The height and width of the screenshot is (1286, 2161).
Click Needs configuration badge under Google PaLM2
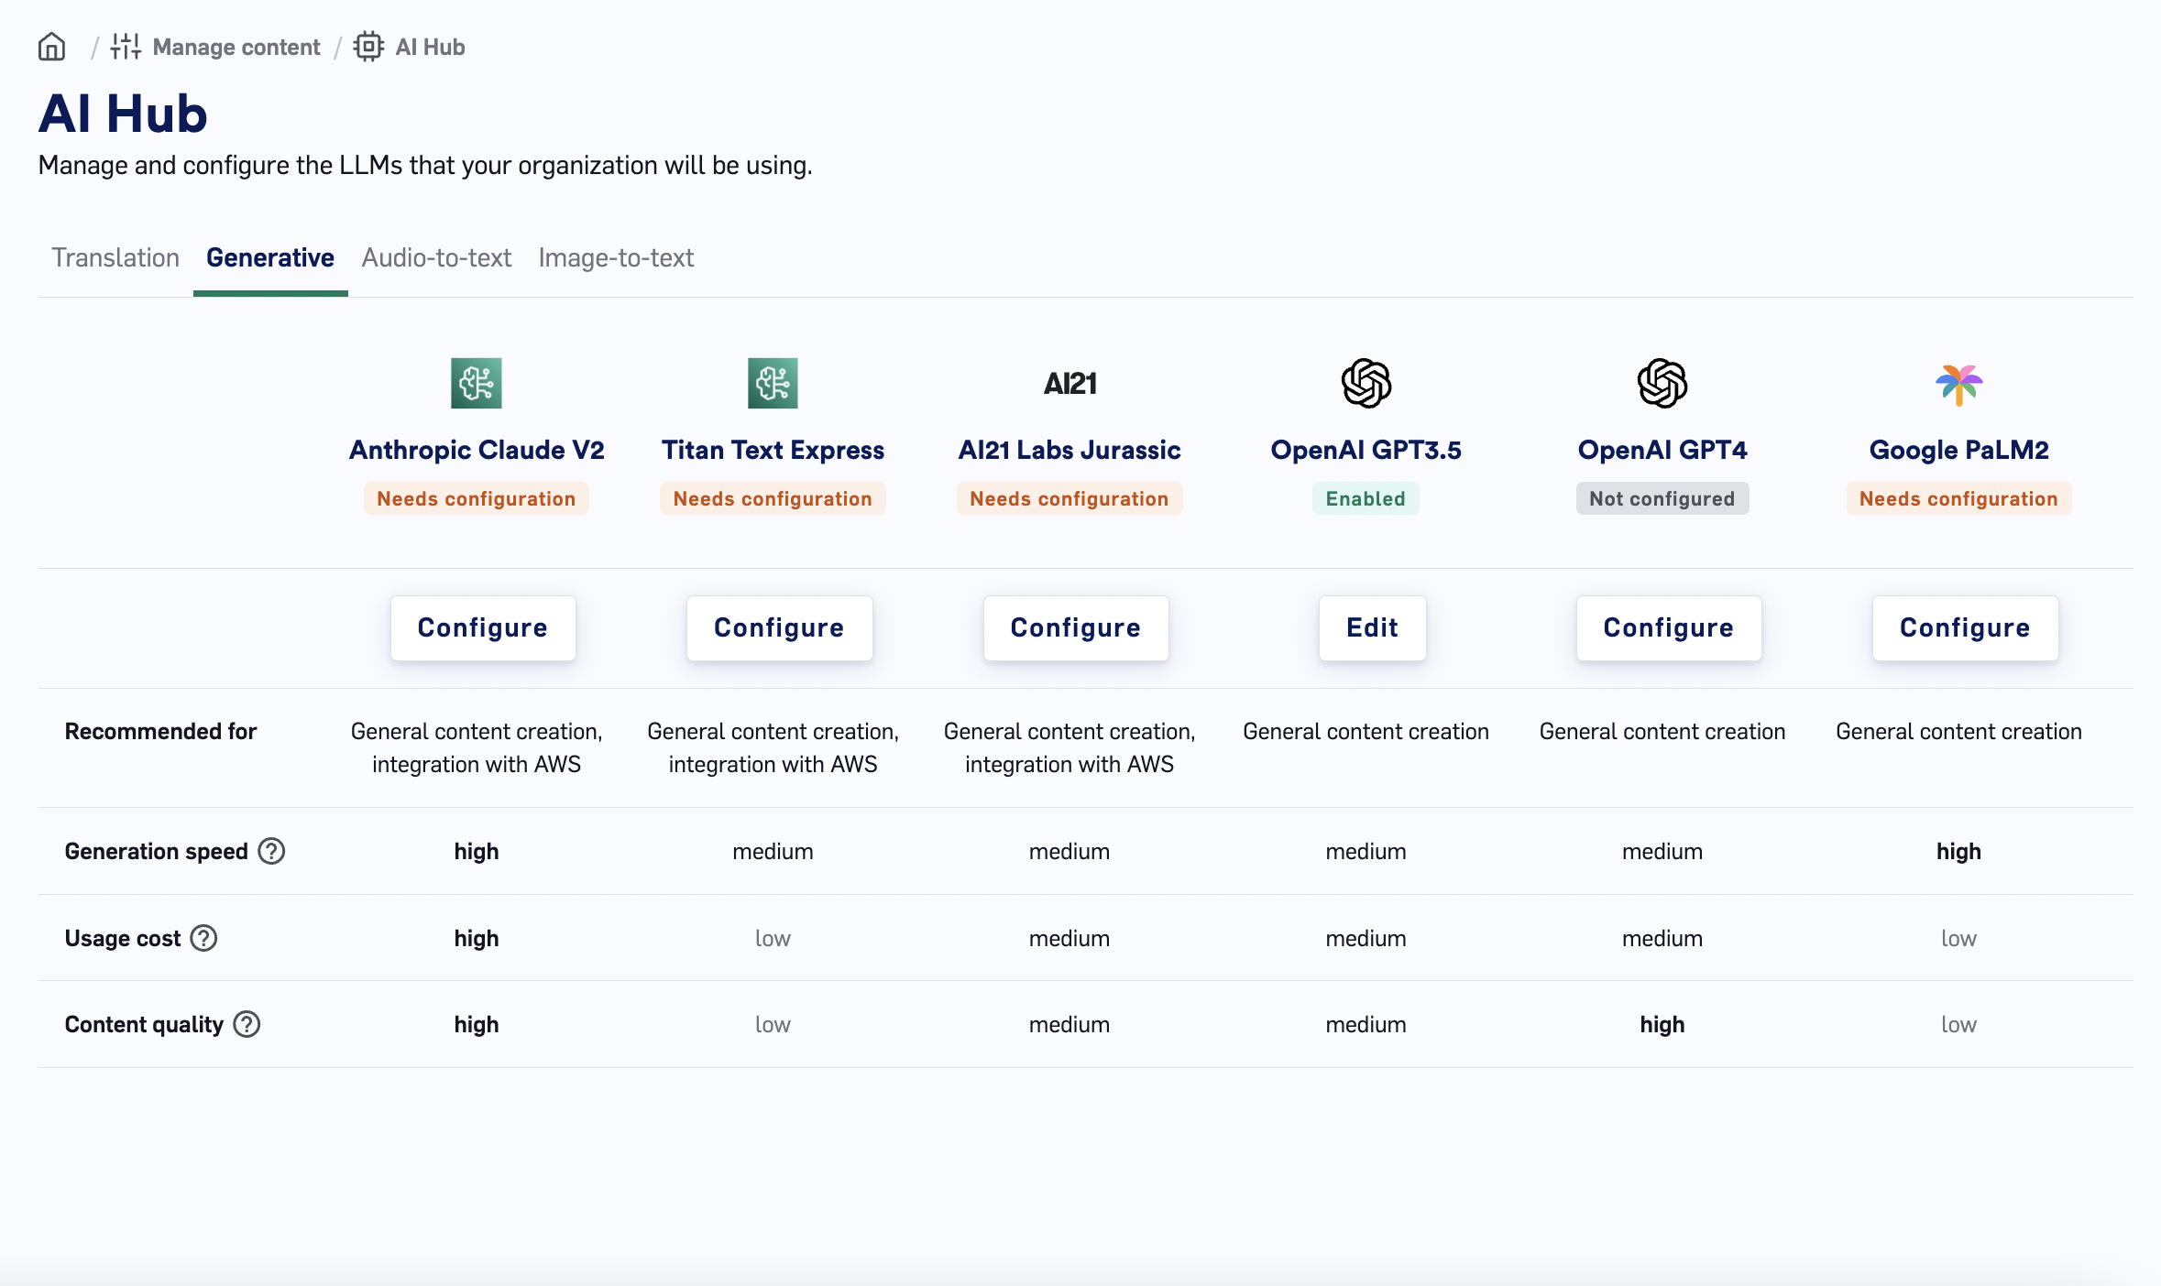point(1958,498)
